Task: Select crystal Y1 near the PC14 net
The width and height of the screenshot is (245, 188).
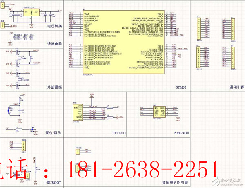Action: click(x=20, y=79)
